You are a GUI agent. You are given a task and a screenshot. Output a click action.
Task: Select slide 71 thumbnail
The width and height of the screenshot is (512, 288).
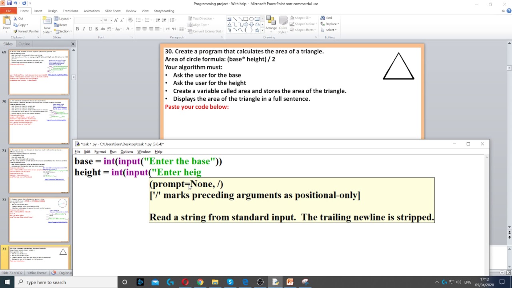click(x=39, y=170)
